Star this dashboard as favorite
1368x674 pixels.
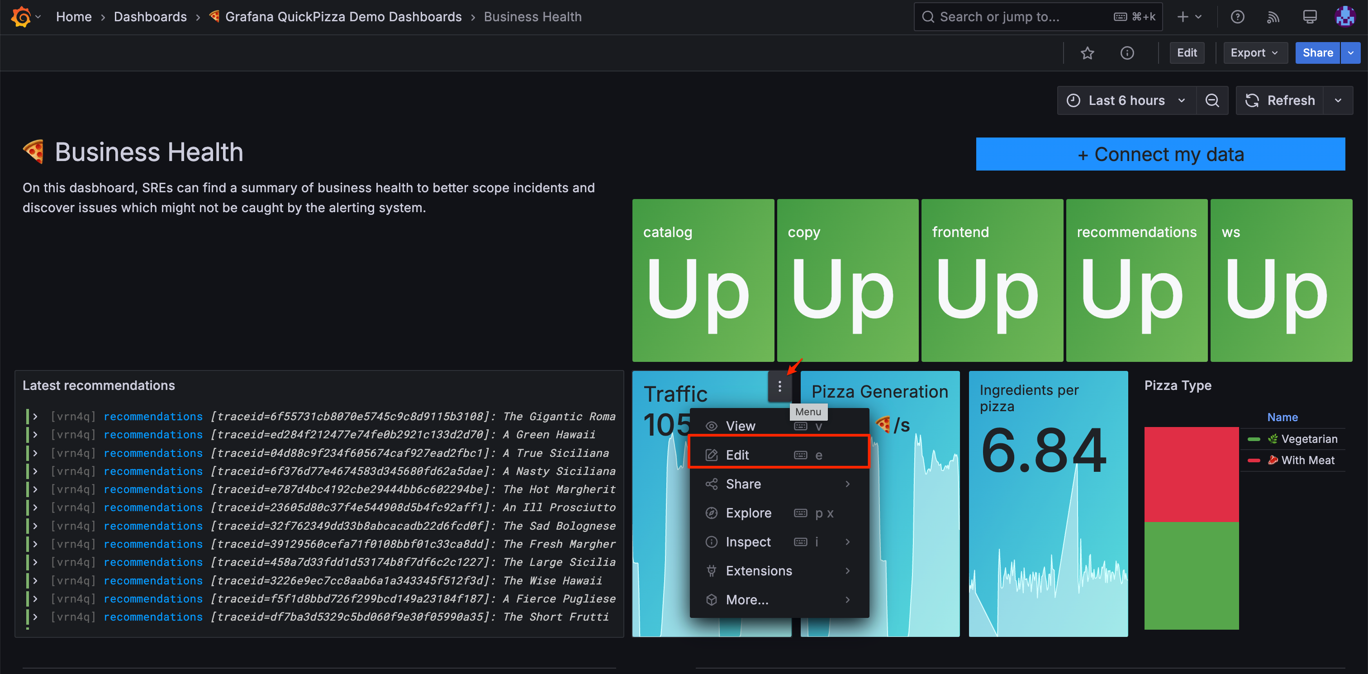coord(1087,53)
